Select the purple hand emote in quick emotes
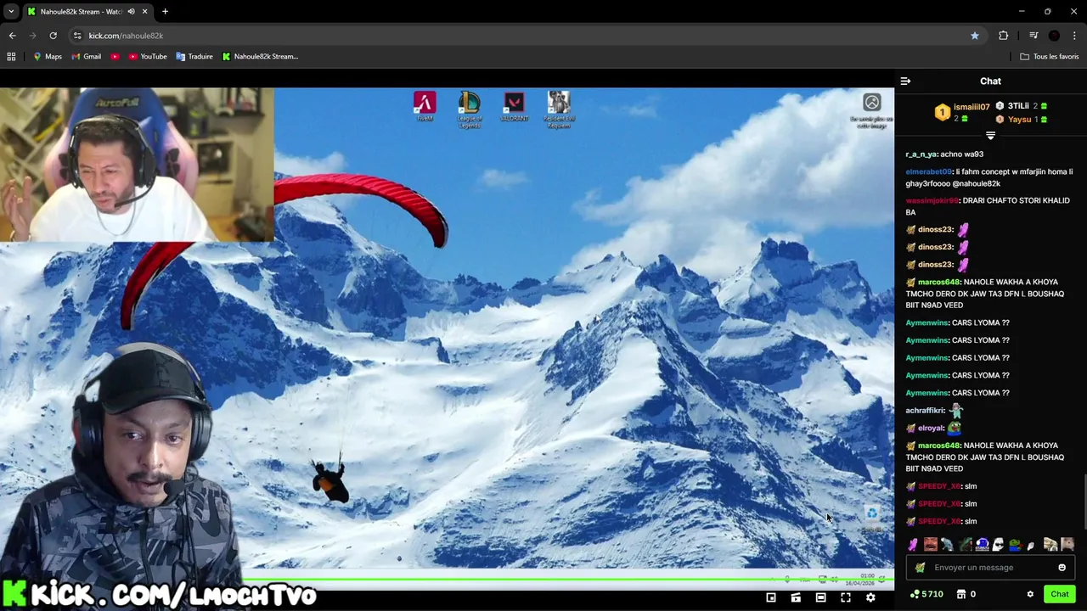This screenshot has width=1087, height=611. tap(913, 545)
